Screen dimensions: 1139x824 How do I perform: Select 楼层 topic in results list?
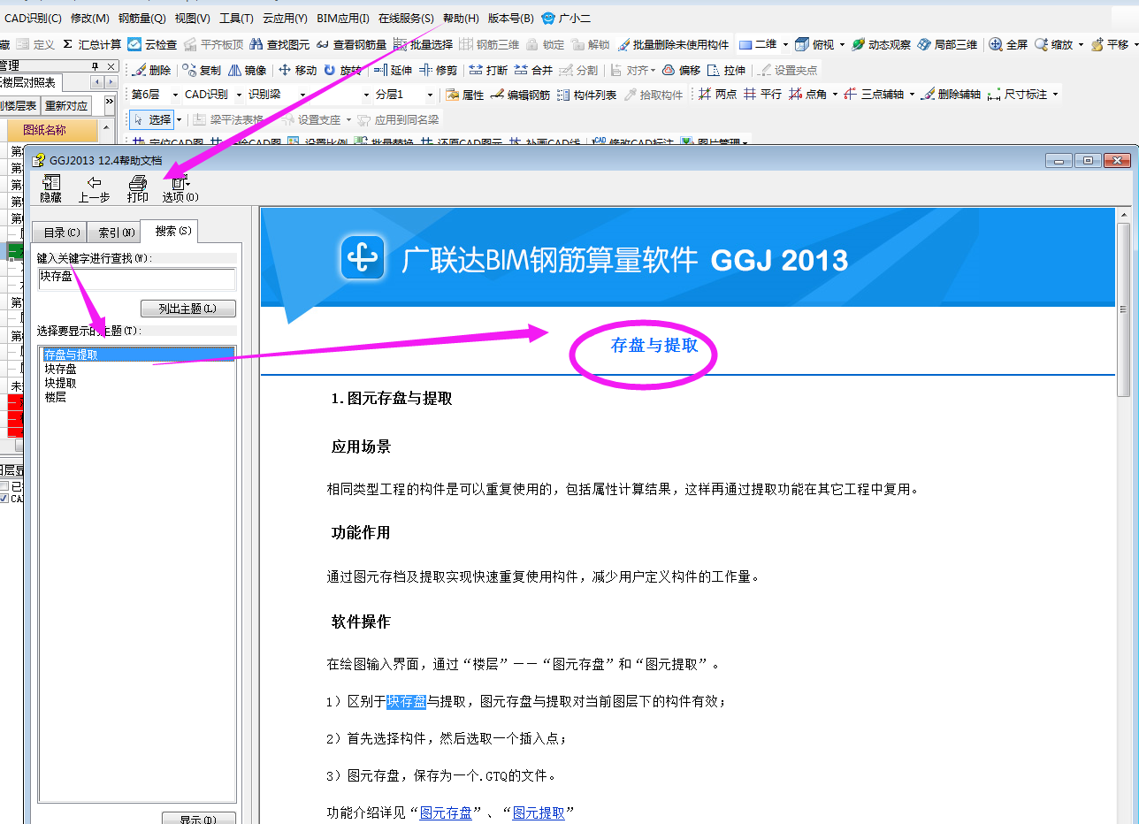point(56,397)
